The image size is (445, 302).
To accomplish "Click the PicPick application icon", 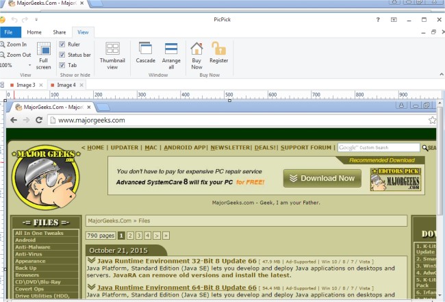I will [2, 20].
